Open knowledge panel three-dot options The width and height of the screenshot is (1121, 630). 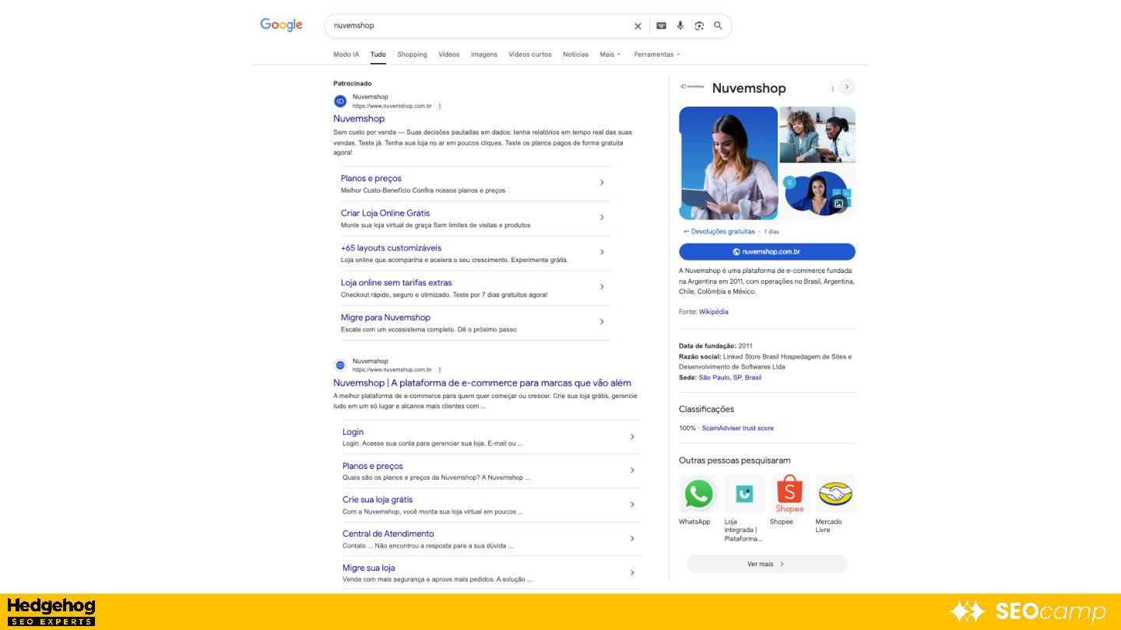(832, 89)
